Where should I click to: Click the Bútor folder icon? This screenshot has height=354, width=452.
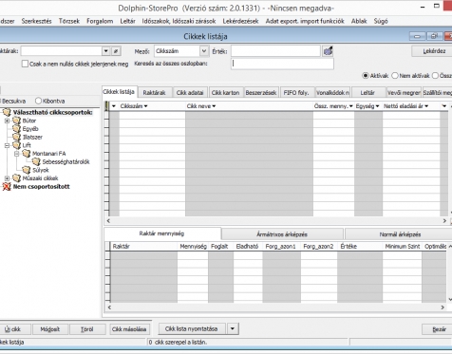click(x=16, y=121)
